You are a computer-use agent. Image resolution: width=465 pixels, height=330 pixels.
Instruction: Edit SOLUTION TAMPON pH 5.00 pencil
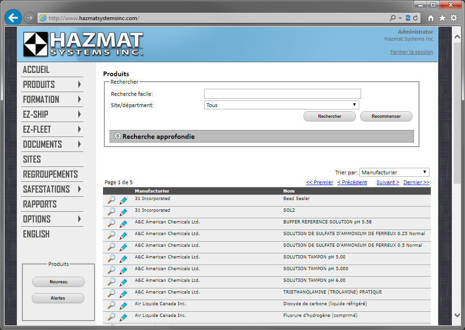[x=123, y=259]
